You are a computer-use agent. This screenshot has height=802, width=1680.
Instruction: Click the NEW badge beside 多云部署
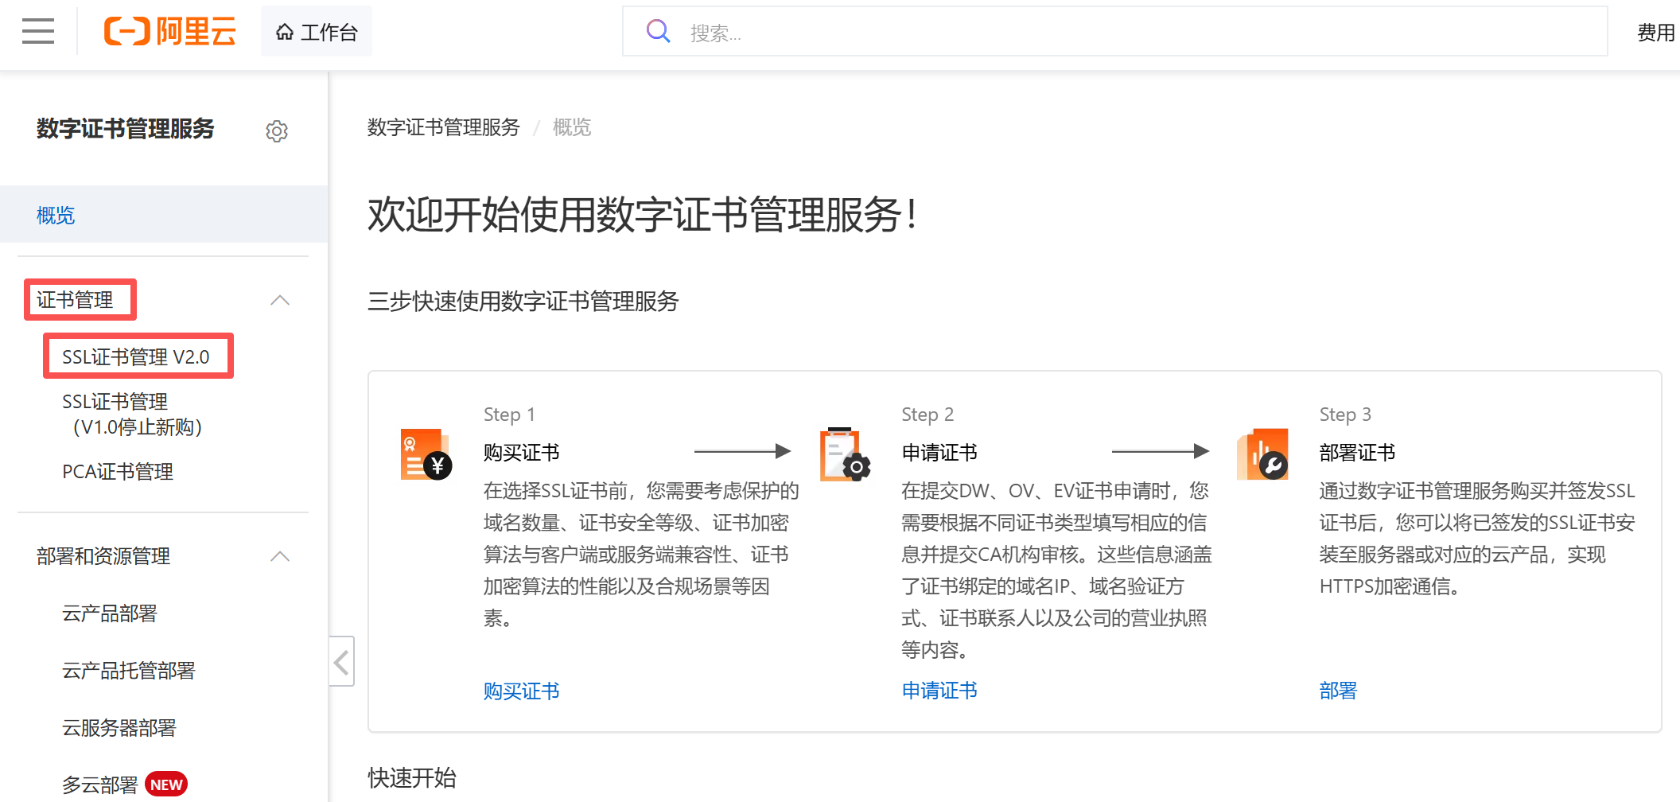coord(166,785)
